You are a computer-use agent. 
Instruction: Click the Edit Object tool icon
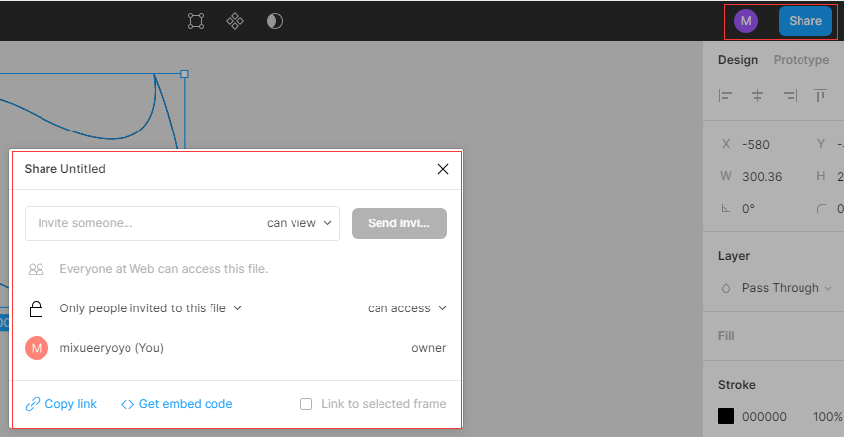[196, 21]
